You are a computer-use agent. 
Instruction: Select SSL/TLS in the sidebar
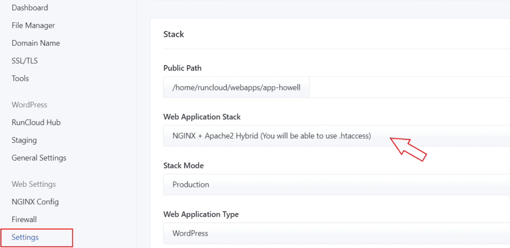click(25, 61)
